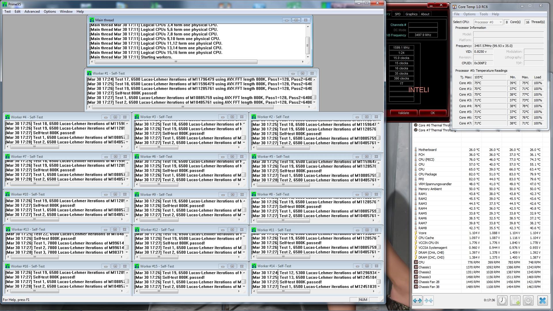Click the collapse-columns inward arrows icon
Screen dimensions: 553x311
click(429, 301)
